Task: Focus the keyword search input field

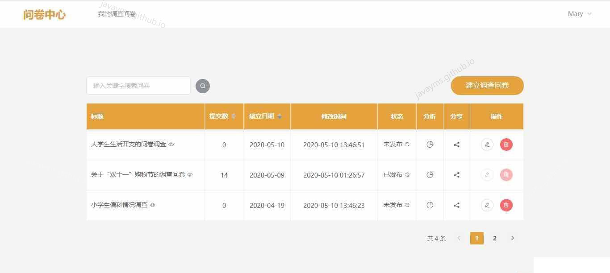Action: pyautogui.click(x=138, y=86)
